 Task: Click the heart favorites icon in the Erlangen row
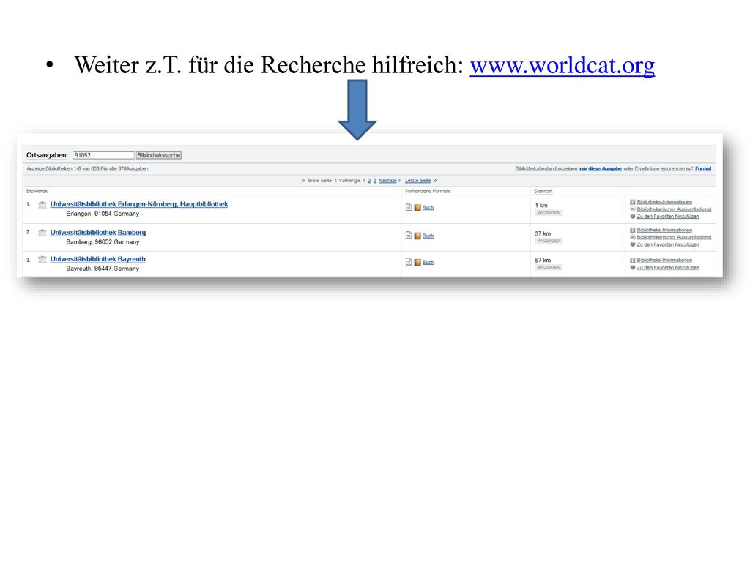pos(633,217)
